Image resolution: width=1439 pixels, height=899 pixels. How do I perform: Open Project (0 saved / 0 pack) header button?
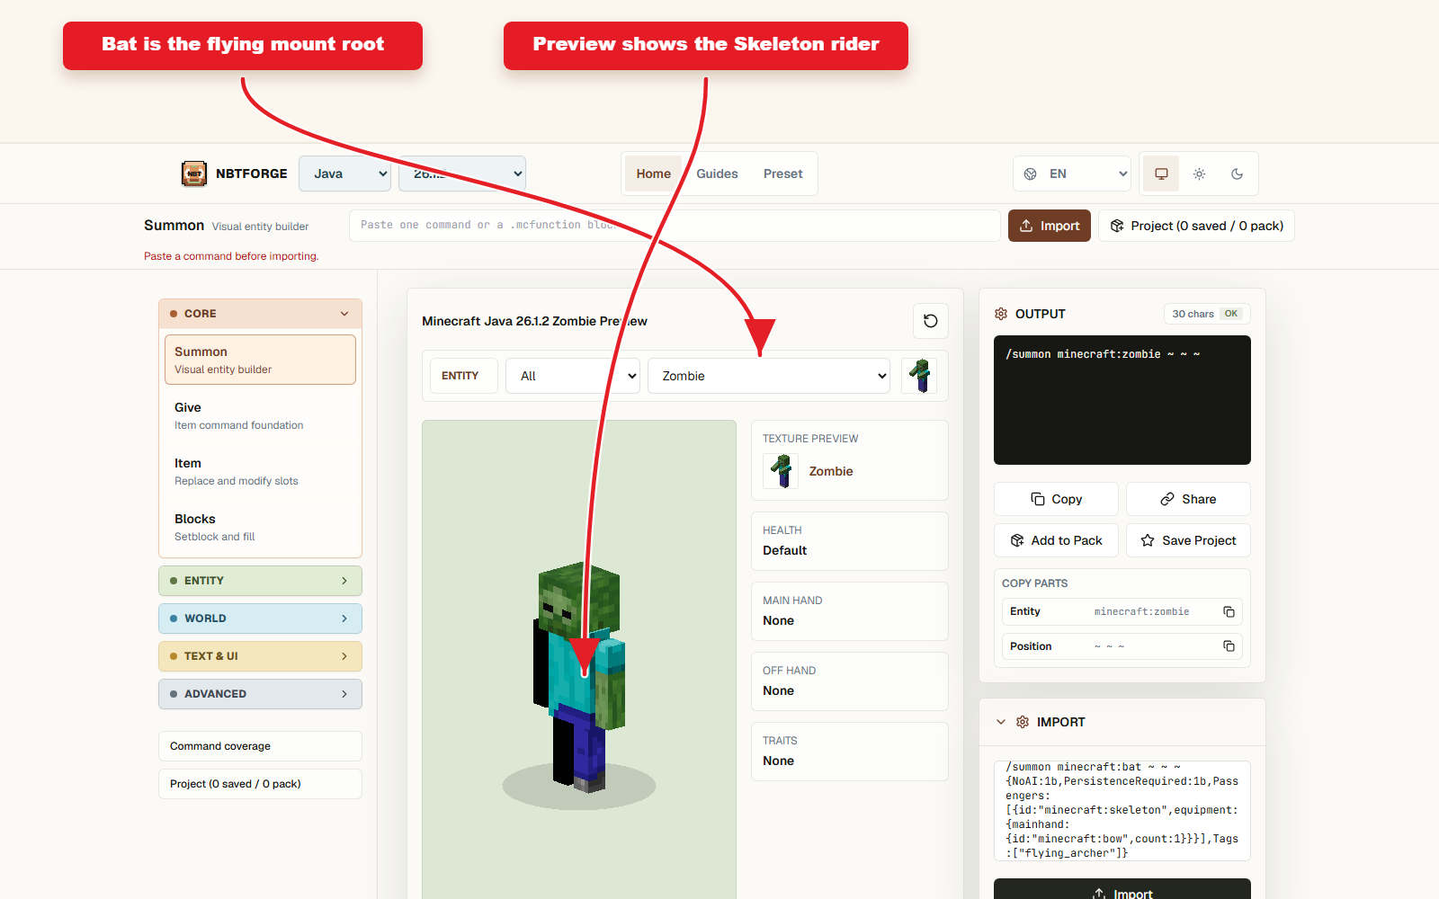pyautogui.click(x=1196, y=226)
